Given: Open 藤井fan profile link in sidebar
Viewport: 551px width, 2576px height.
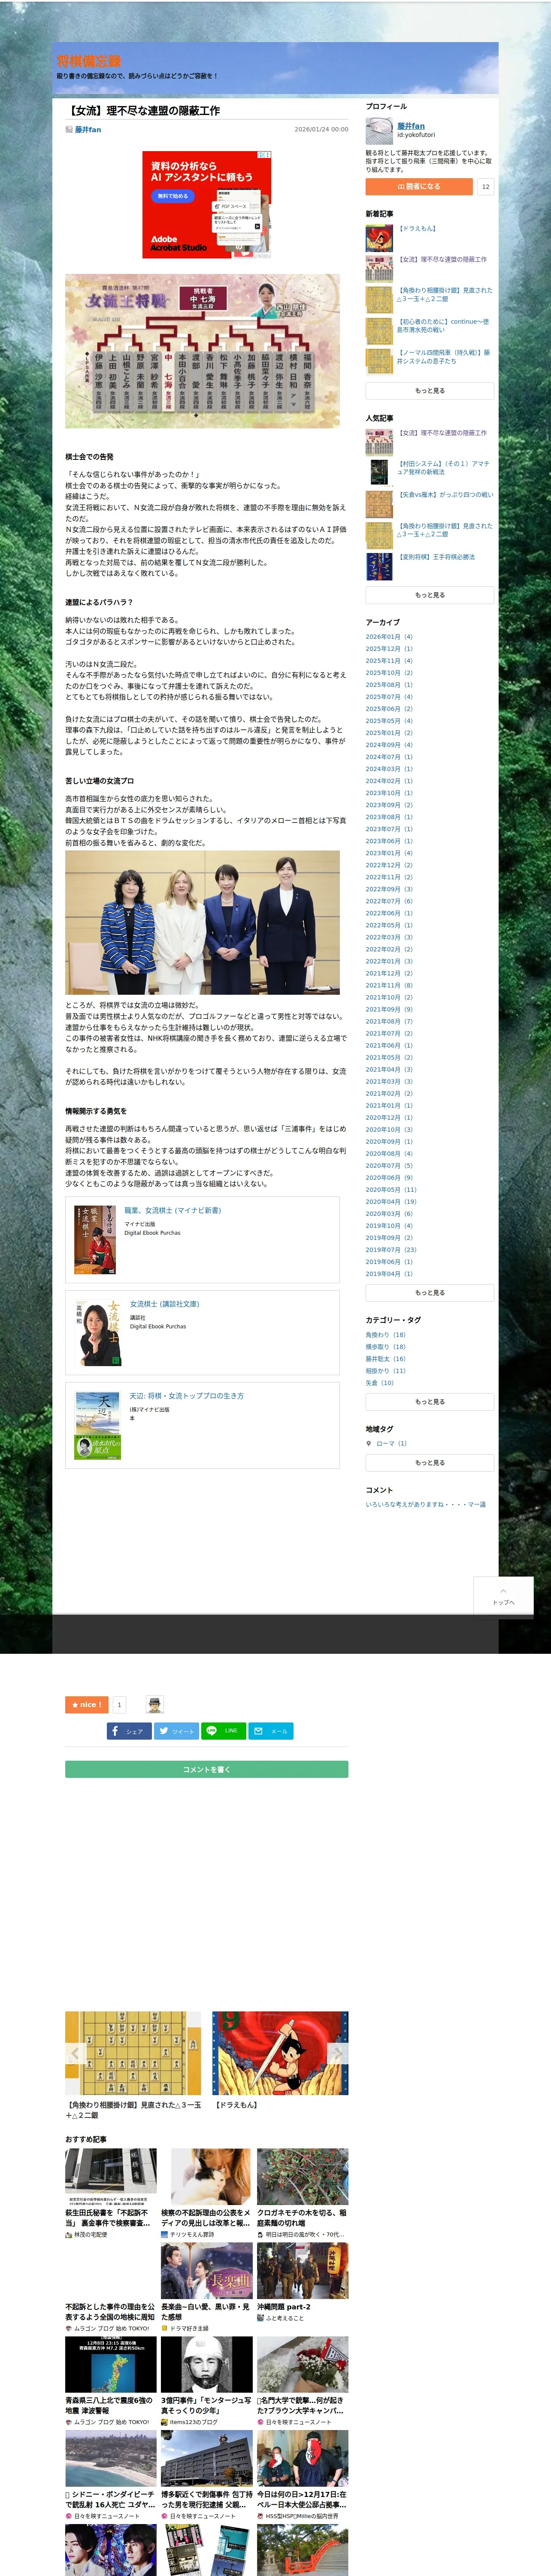Looking at the screenshot, I should click(411, 126).
